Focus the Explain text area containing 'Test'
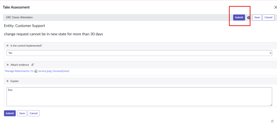 pyautogui.click(x=139, y=97)
